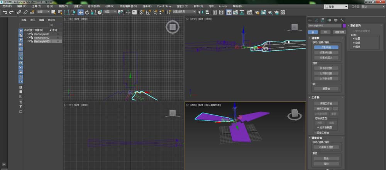Screen dimensions: 386x170
Task: Click the 重置轴 button
Action: (325, 88)
